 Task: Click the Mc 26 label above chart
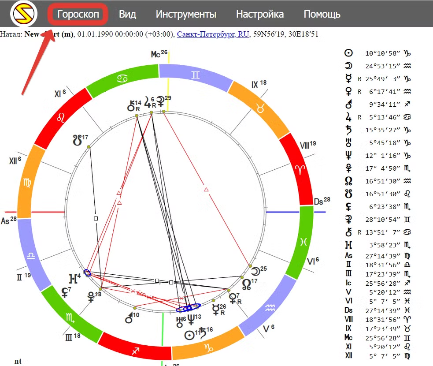coord(159,54)
